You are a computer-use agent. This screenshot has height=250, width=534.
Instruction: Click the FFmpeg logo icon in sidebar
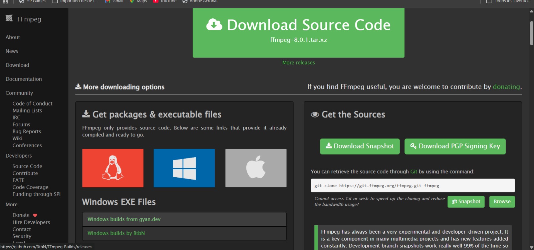[9, 18]
